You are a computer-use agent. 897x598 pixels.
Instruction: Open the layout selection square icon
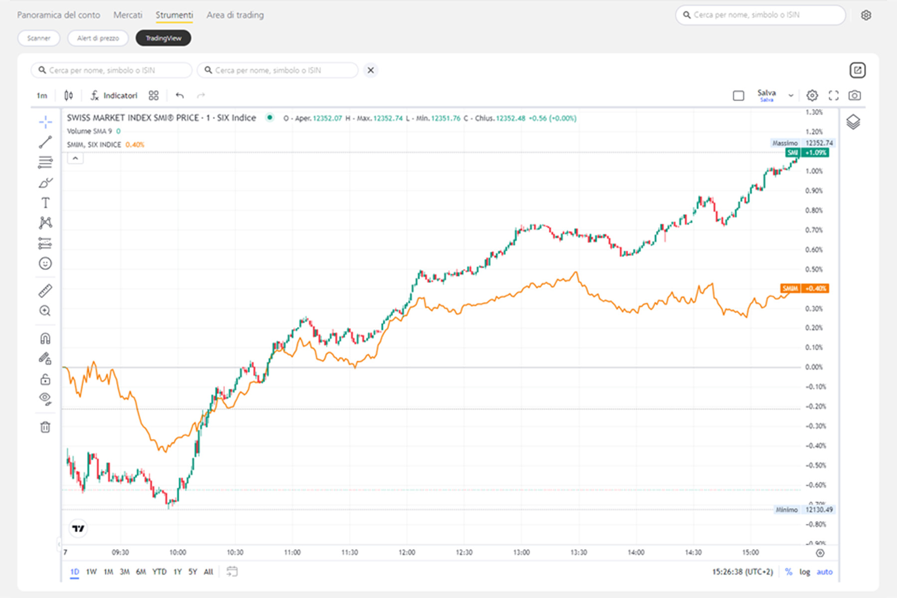[739, 96]
